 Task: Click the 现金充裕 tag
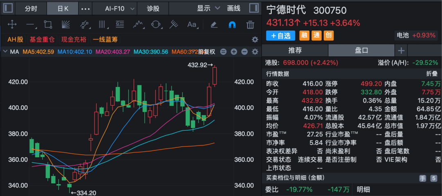coord(74,39)
